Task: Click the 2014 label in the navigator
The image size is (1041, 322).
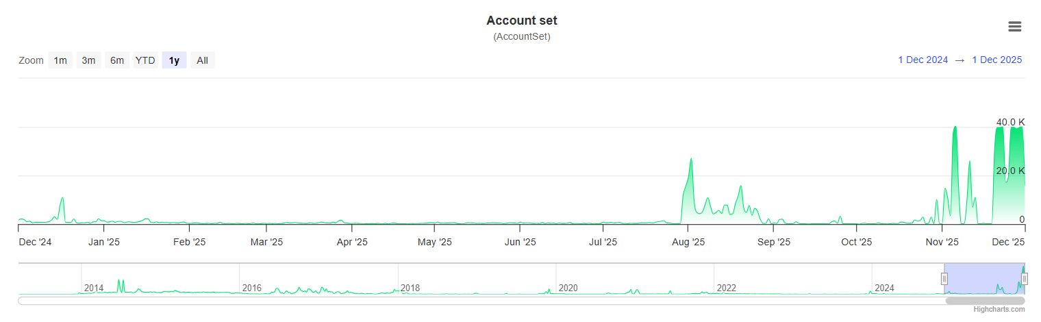Action: 94,288
